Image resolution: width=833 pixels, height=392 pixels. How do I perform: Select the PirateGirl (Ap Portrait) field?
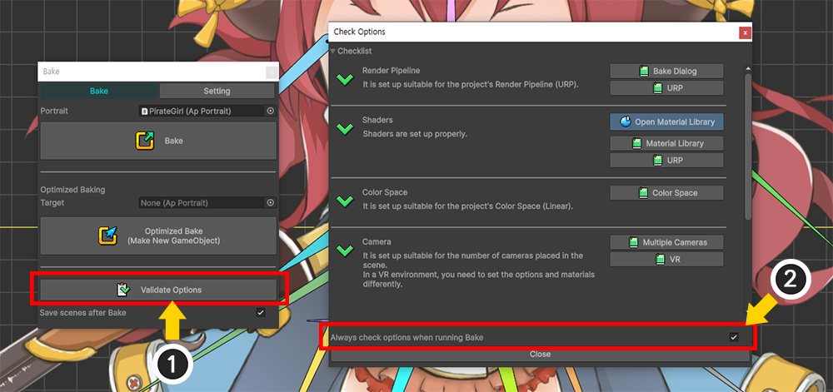pyautogui.click(x=202, y=111)
